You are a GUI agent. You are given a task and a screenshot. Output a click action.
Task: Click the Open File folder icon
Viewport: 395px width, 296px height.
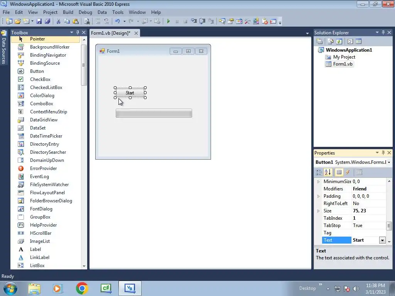tap(18, 22)
